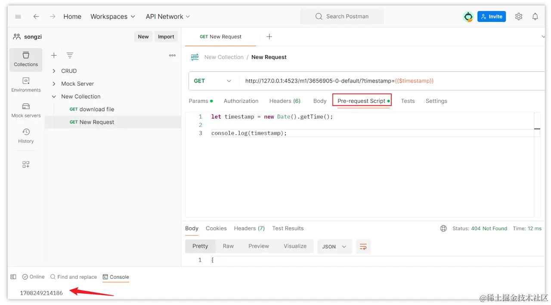The height and width of the screenshot is (305, 551).
Task: Select the response Body tab
Action: [192, 228]
